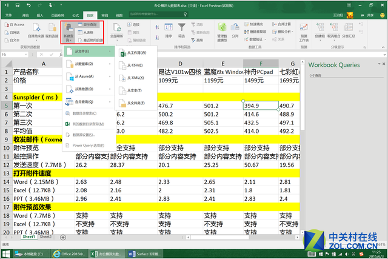Add a new sheet with plus button
This screenshot has height=259, width=388.
point(63,237)
